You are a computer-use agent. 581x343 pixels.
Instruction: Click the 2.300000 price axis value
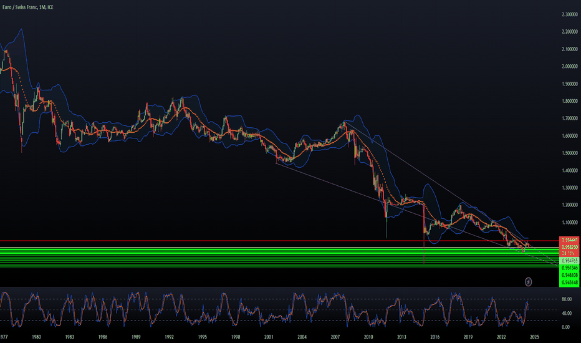(x=570, y=15)
